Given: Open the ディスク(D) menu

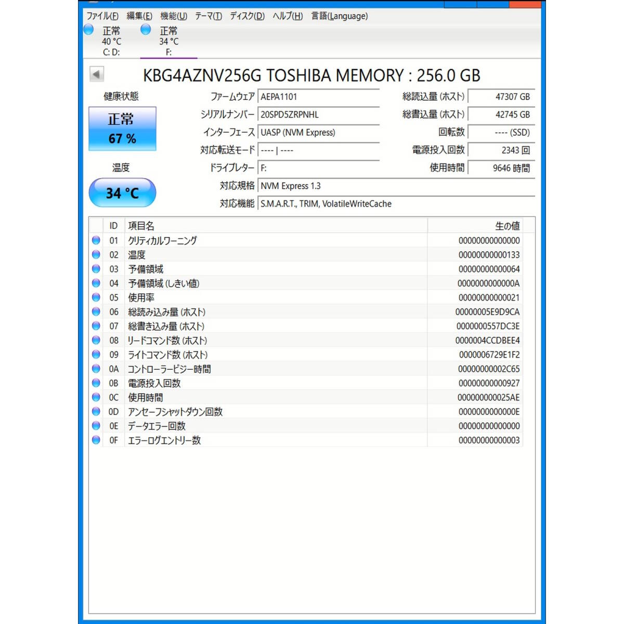Looking at the screenshot, I should (248, 16).
